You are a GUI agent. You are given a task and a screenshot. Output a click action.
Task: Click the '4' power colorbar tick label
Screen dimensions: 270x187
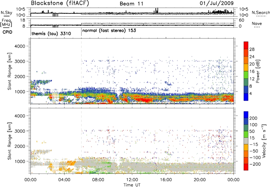pyautogui.click(x=251, y=93)
